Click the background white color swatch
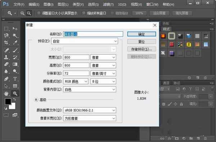This screenshot has height=142, width=216. point(13,107)
